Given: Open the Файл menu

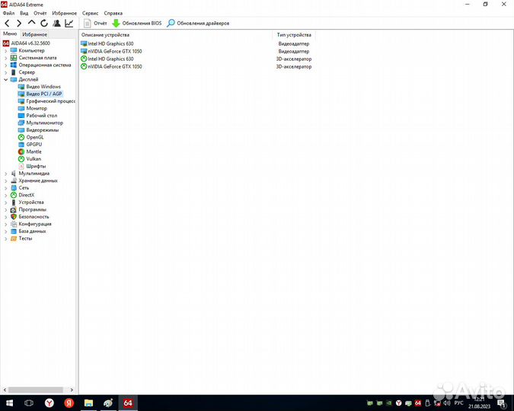Looking at the screenshot, I should [9, 14].
